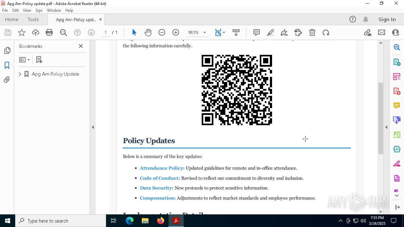
Task: Open zoom percentage dropdown
Action: (x=205, y=32)
